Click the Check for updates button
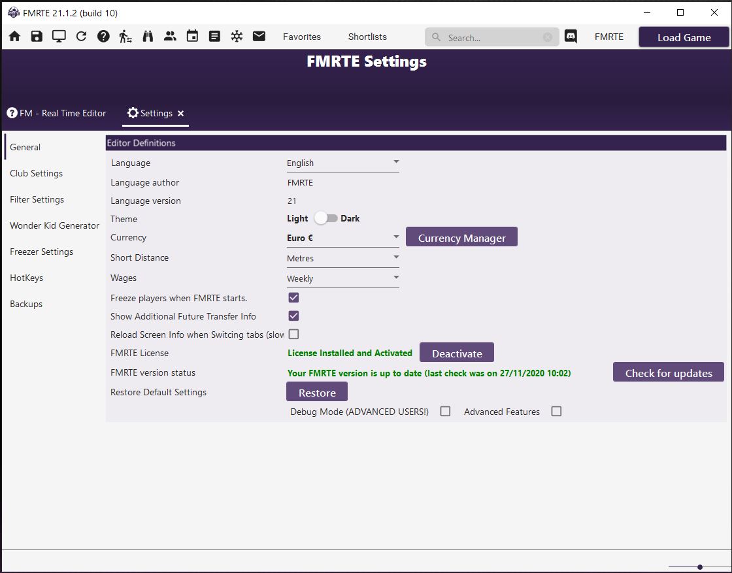732x573 pixels. coord(668,373)
